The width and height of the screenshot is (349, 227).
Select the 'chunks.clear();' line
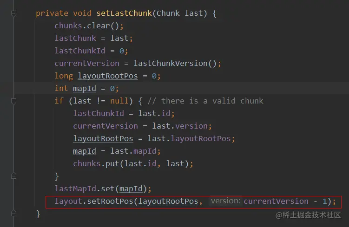point(89,26)
